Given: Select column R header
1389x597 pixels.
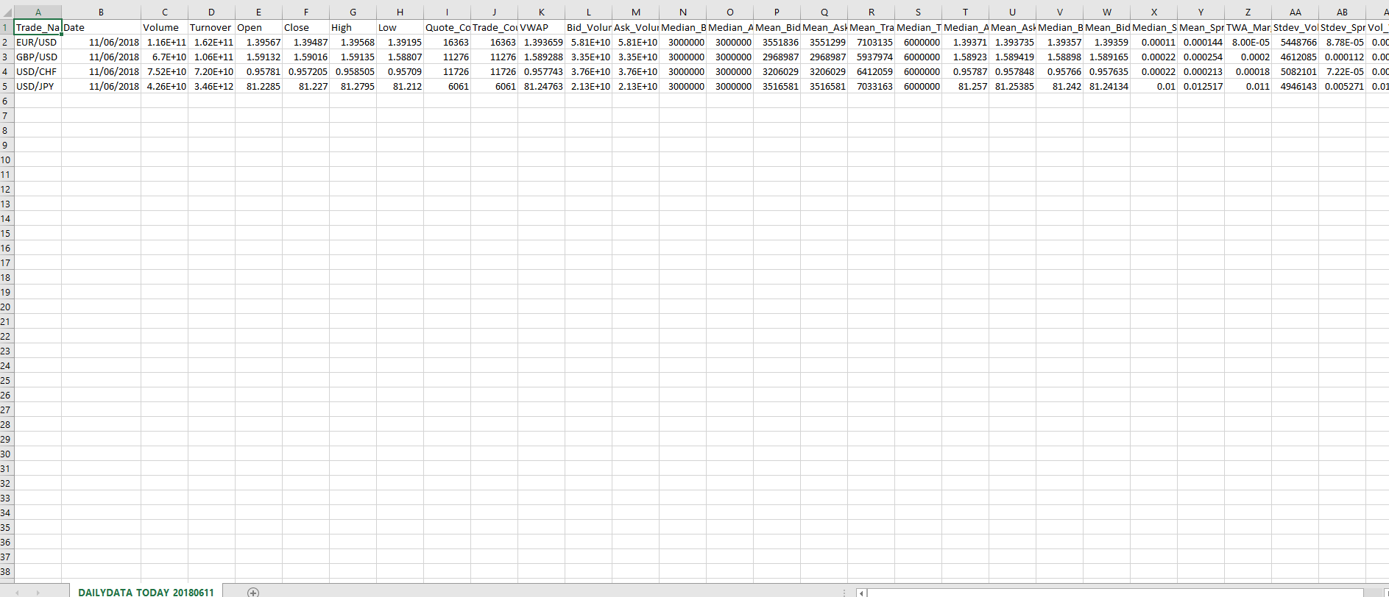Looking at the screenshot, I should pos(871,12).
